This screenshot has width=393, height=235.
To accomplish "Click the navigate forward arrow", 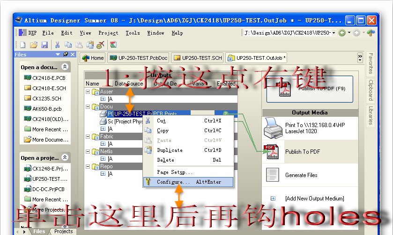I will (x=356, y=33).
